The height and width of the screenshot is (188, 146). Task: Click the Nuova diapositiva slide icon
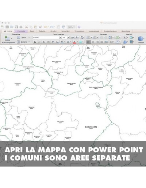click(7, 39)
